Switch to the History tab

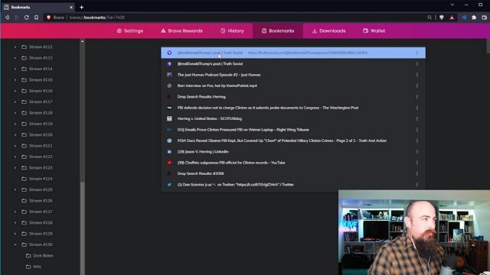[232, 31]
